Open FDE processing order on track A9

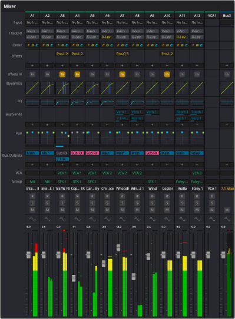coord(152,45)
